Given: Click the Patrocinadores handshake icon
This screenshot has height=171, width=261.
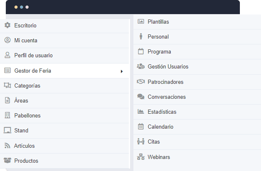Looking at the screenshot, I should (140, 82).
